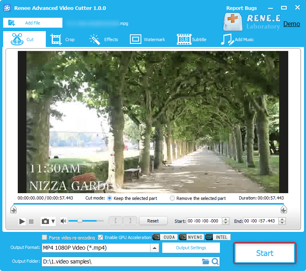The height and width of the screenshot is (271, 306).
Task: Take a snapshot with camera icon
Action: (x=45, y=222)
